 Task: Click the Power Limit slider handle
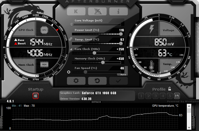pos(121,34)
